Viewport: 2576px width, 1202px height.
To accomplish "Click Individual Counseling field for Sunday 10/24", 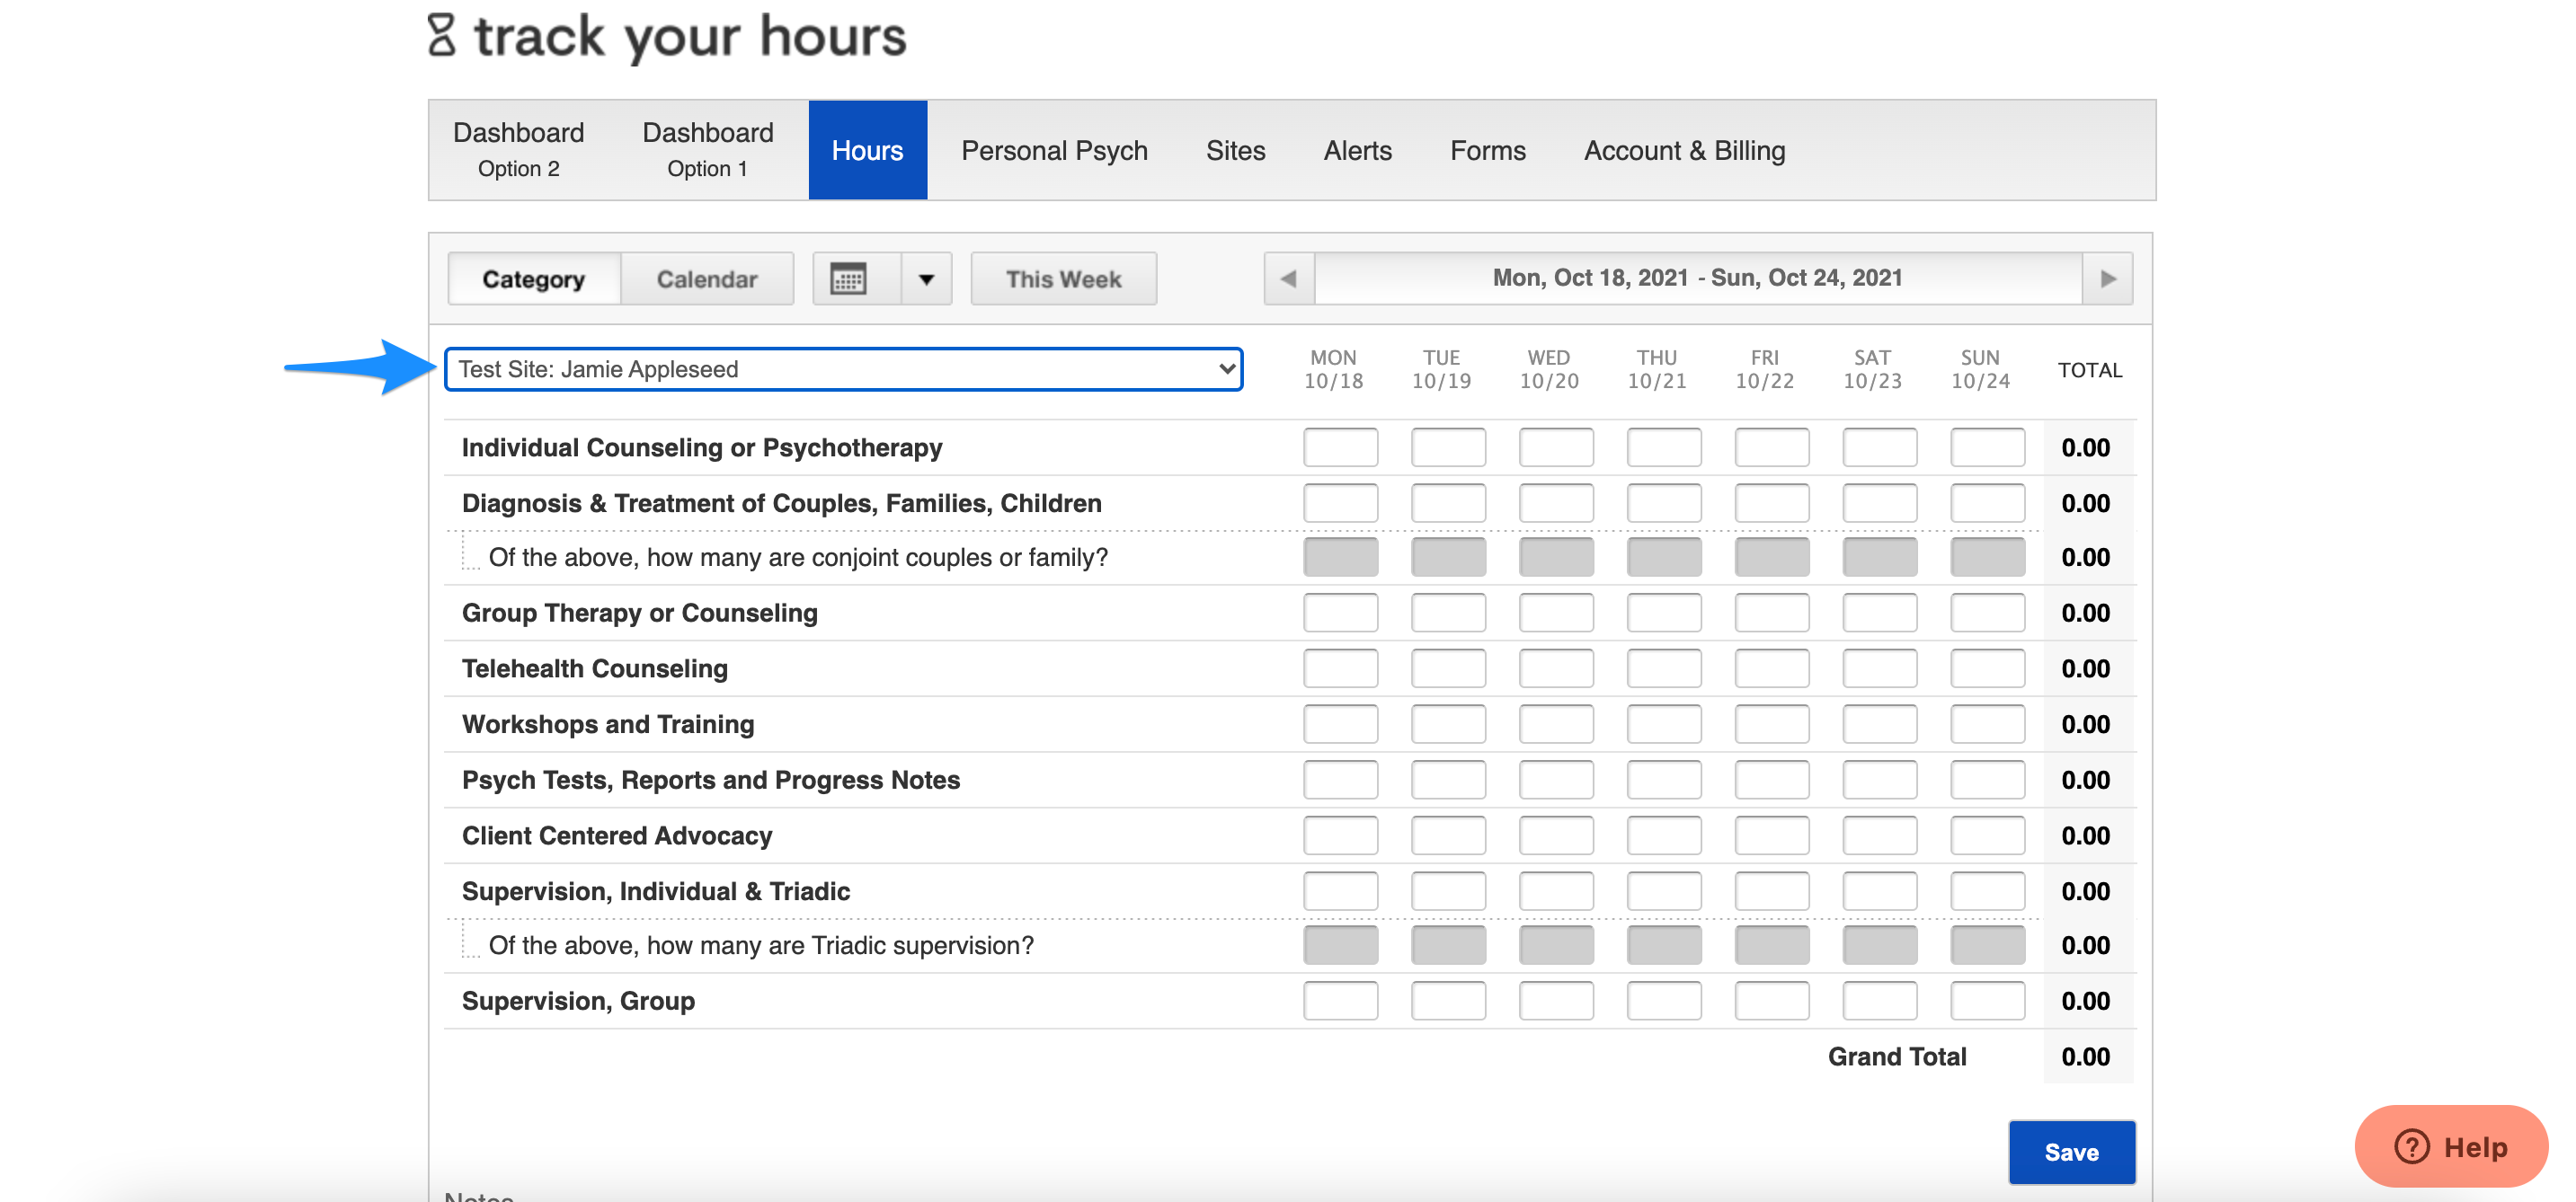I will (x=1988, y=447).
